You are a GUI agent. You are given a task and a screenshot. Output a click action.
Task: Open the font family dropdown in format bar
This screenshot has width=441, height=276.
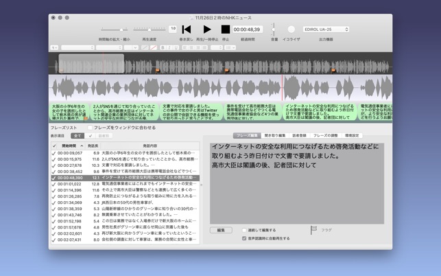pyautogui.click(x=78, y=47)
